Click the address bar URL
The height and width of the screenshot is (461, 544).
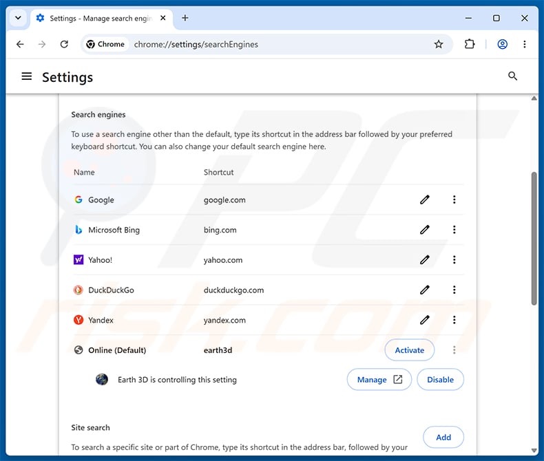pyautogui.click(x=196, y=44)
